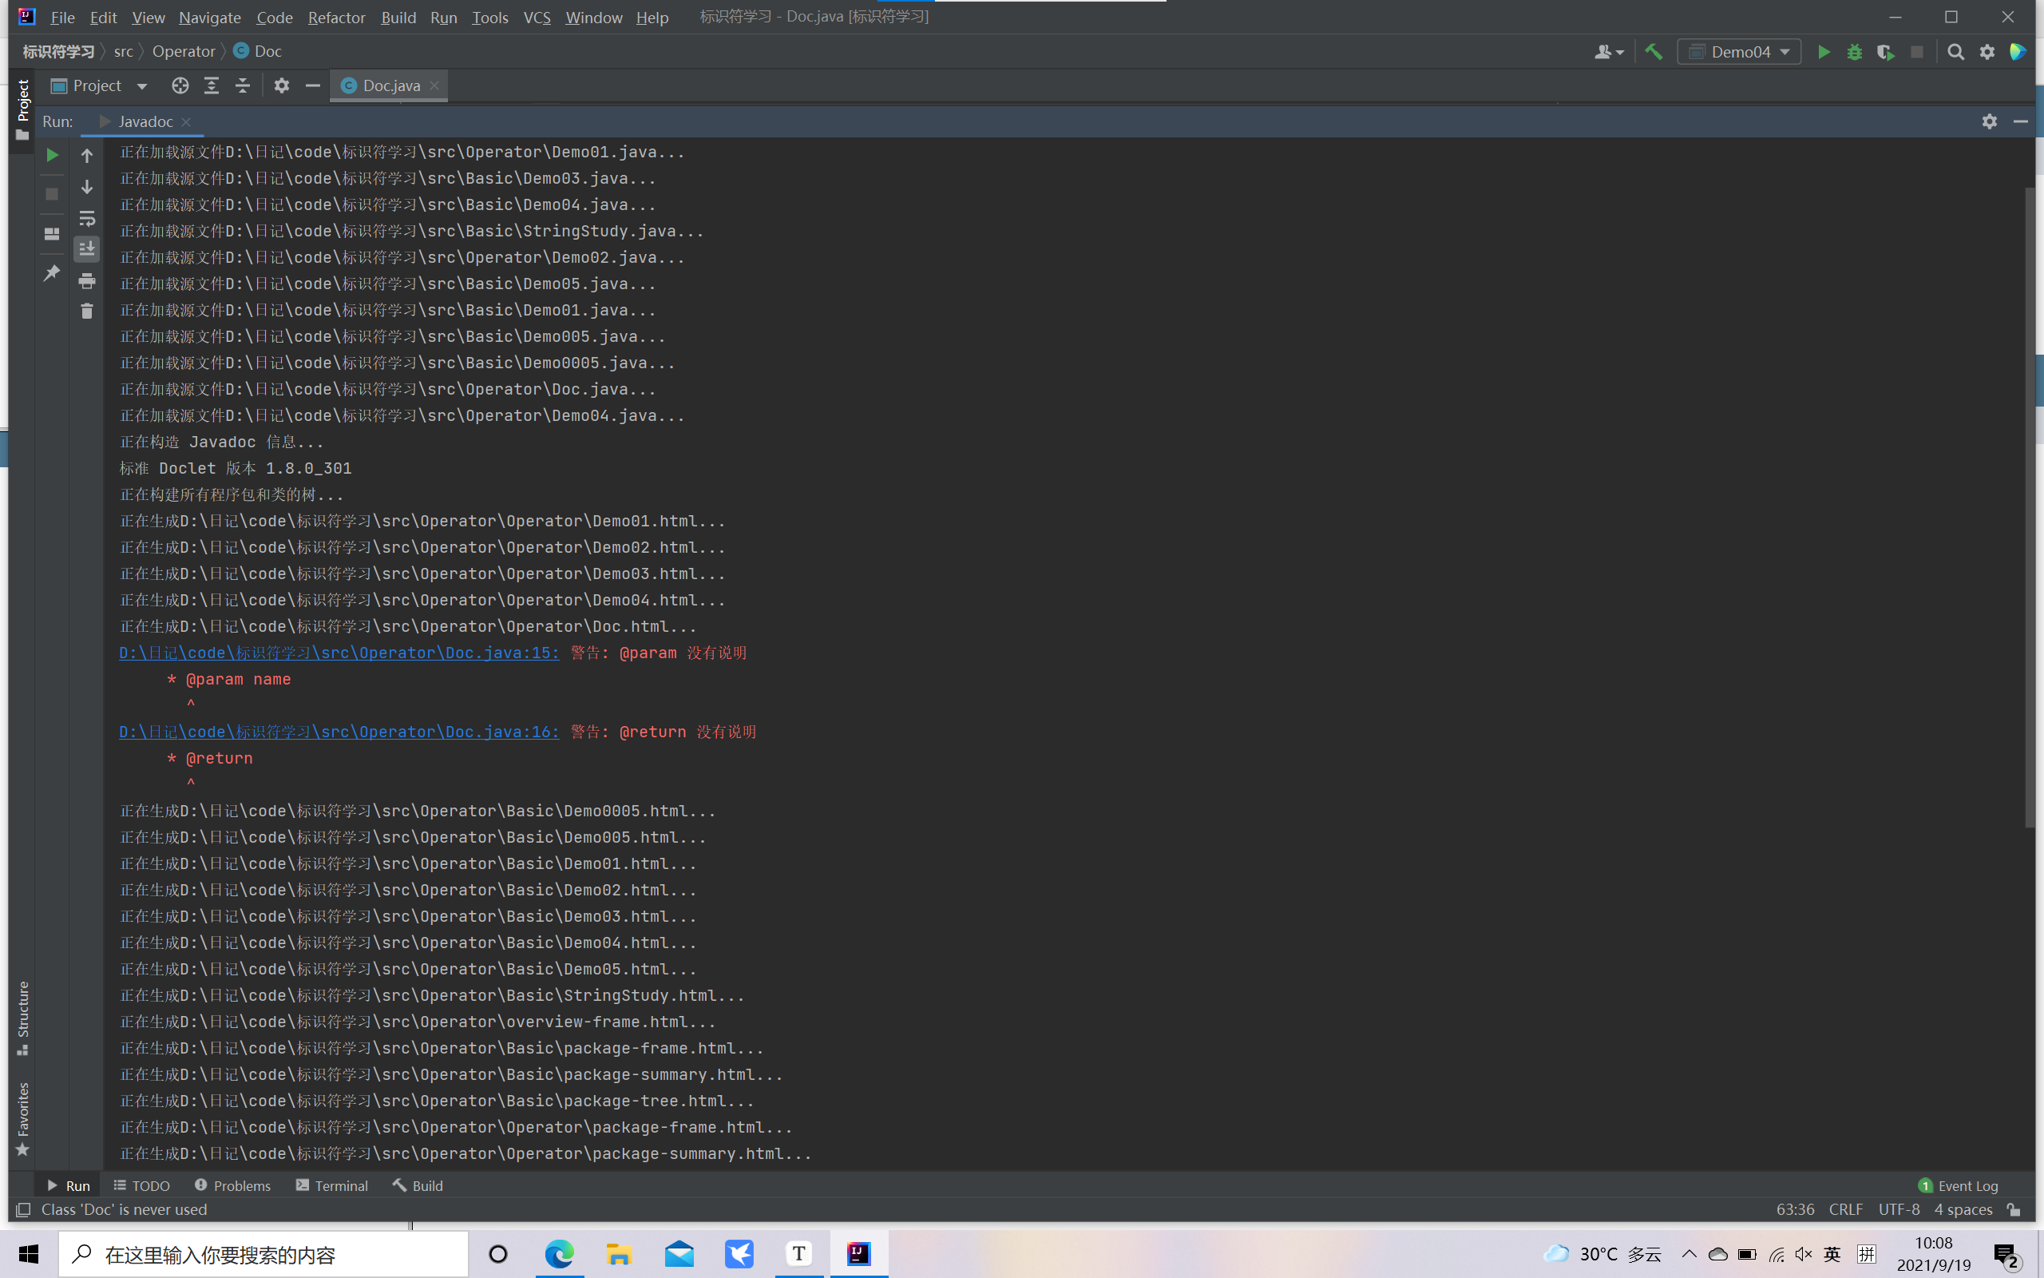
Task: Toggle scroll to end of output
Action: [86, 249]
